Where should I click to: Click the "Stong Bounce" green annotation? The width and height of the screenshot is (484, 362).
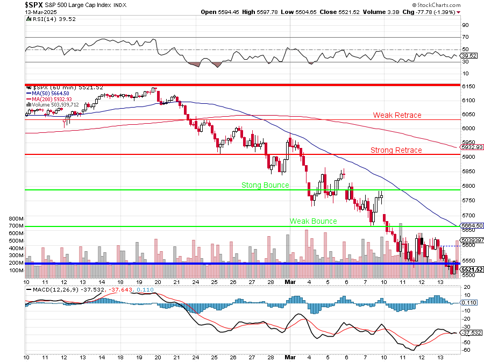pos(265,185)
